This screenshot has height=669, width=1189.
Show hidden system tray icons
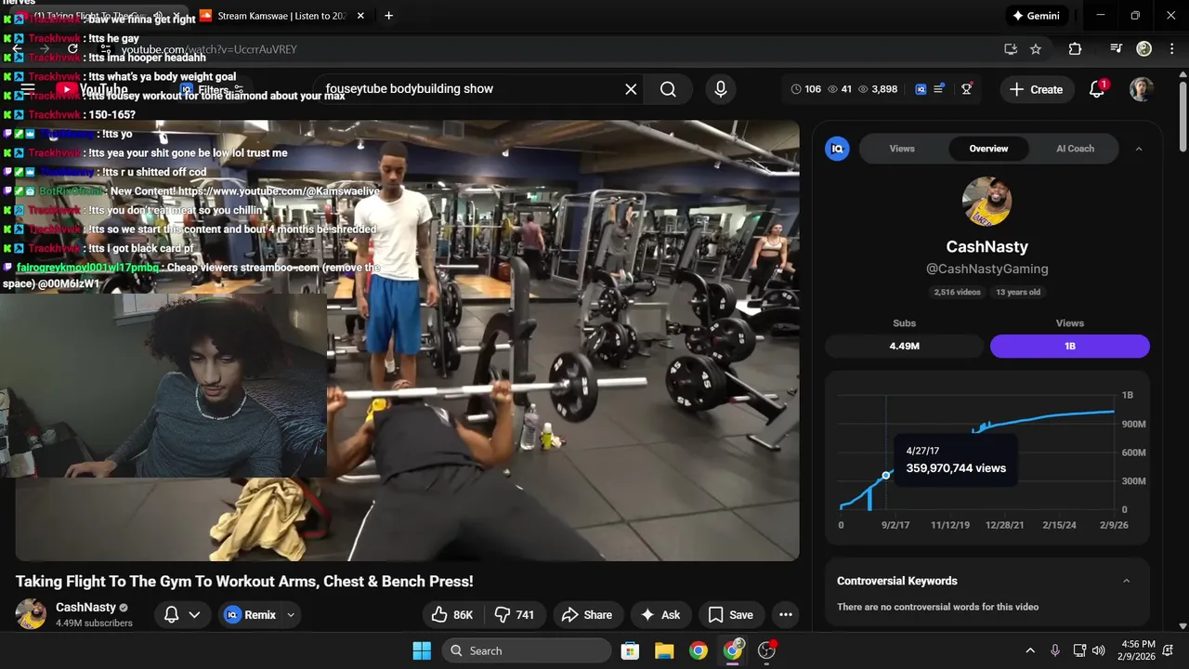click(x=1029, y=650)
